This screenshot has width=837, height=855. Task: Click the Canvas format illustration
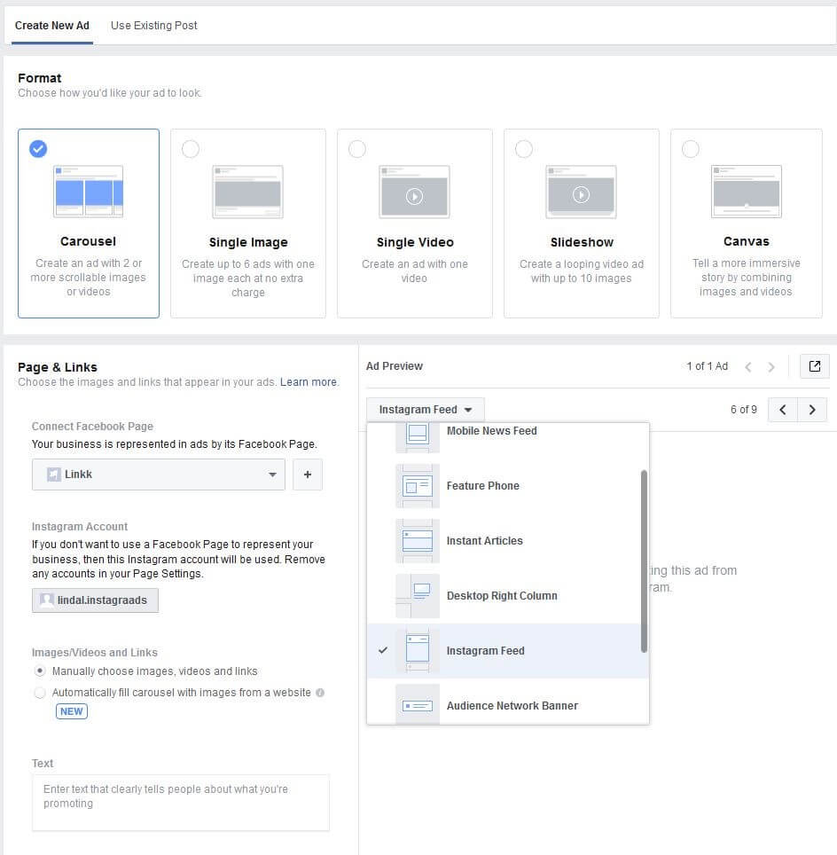click(x=747, y=192)
